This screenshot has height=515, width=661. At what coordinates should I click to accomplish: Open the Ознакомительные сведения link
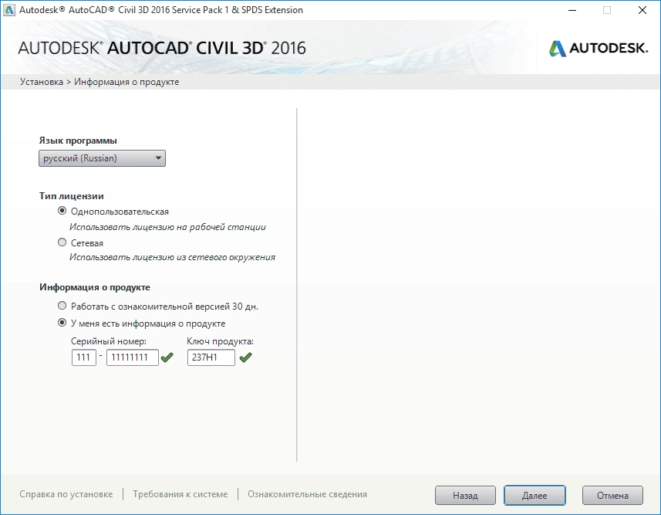tap(307, 494)
